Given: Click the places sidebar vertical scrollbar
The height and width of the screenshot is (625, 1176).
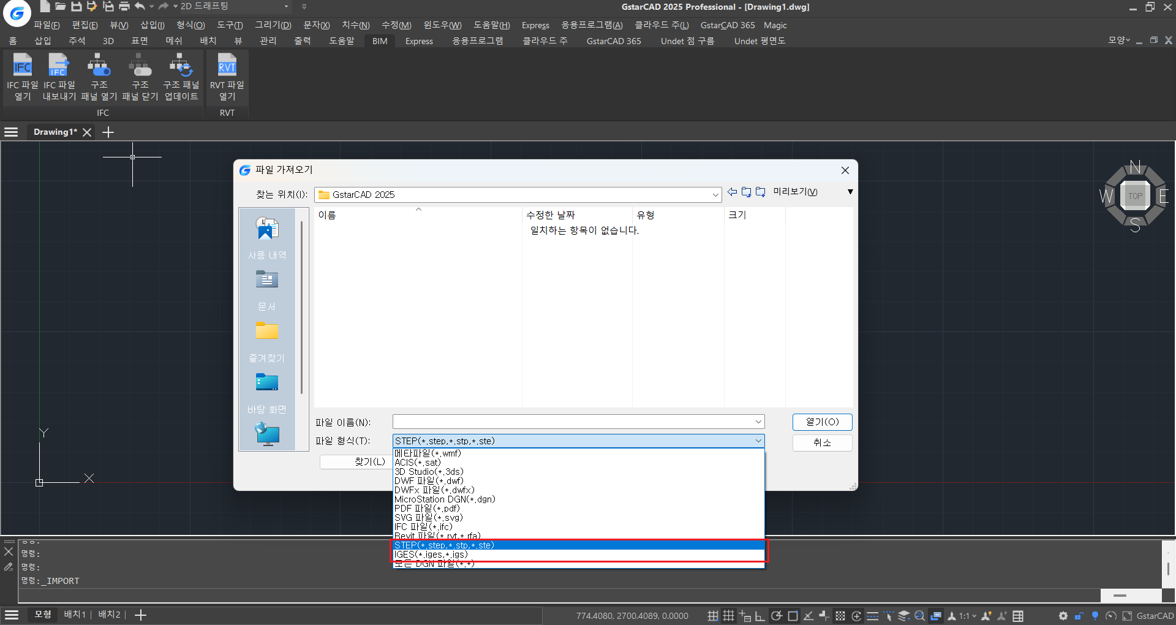Looking at the screenshot, I should pos(302,307).
